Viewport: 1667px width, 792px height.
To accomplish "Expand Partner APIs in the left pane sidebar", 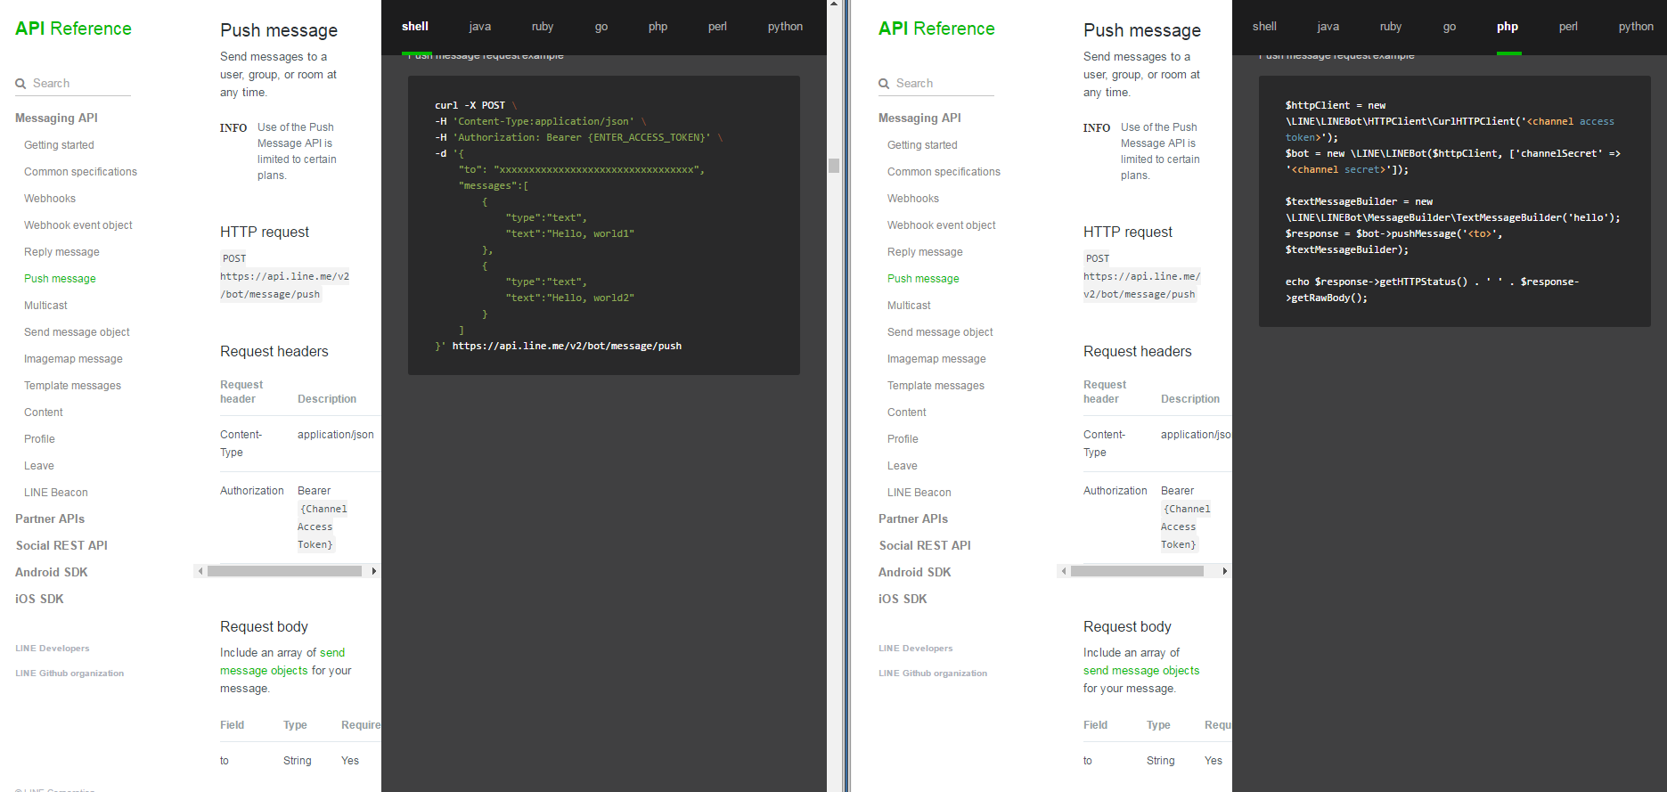I will point(50,518).
